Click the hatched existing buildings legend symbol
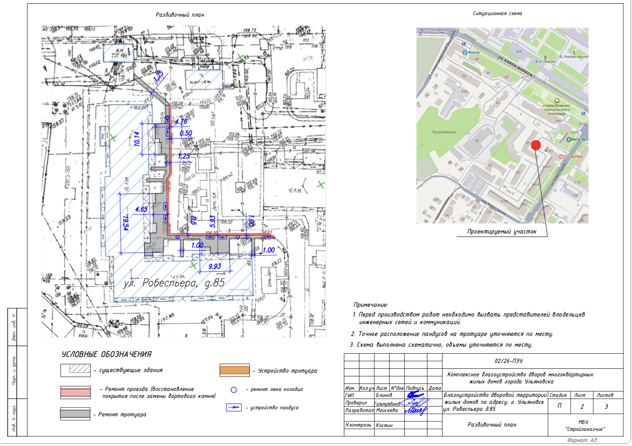Screen dimensions: 632x446 click(x=75, y=370)
